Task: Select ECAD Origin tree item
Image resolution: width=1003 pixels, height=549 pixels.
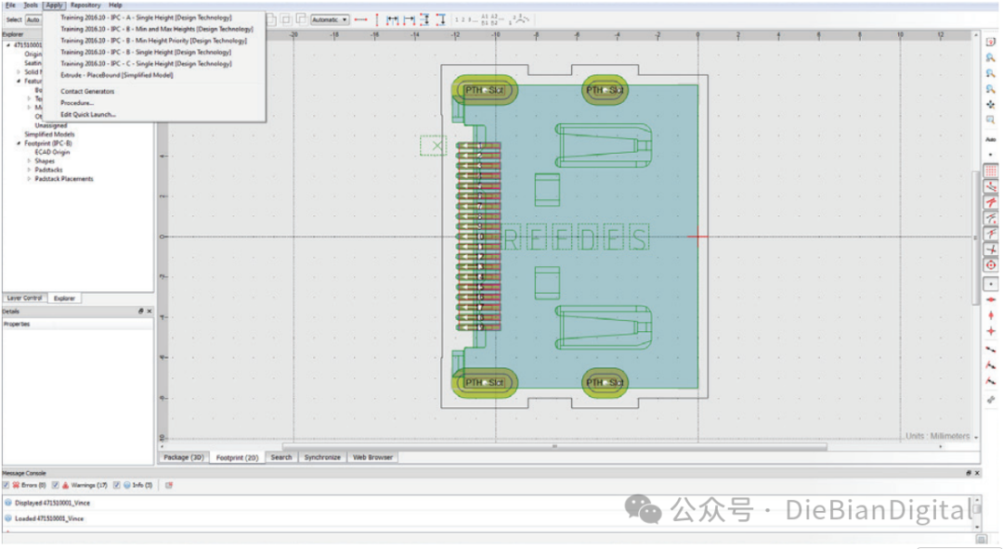Action: tap(52, 152)
